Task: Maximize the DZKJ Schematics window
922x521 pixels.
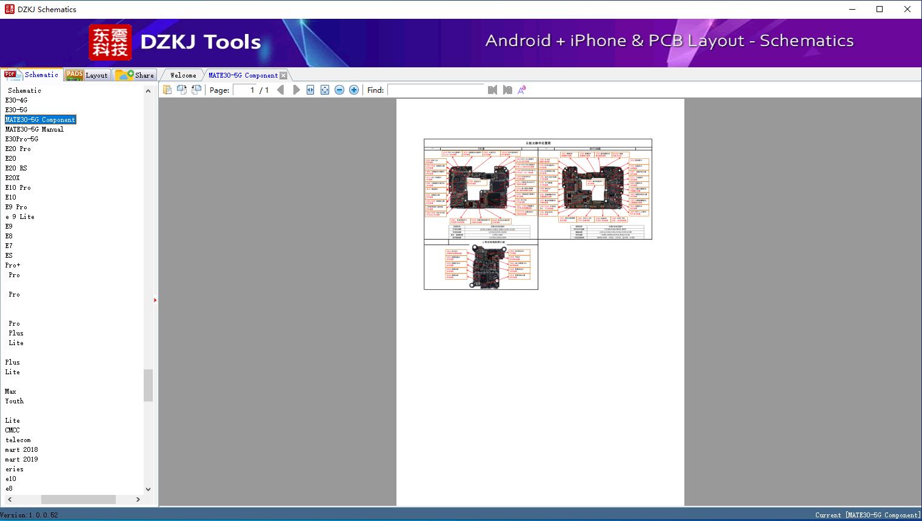Action: (x=880, y=9)
